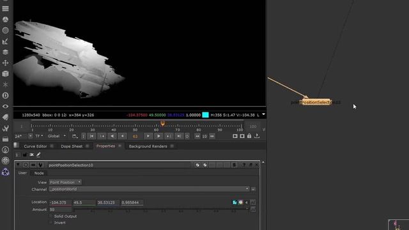Jump to the last frame

tap(179, 136)
